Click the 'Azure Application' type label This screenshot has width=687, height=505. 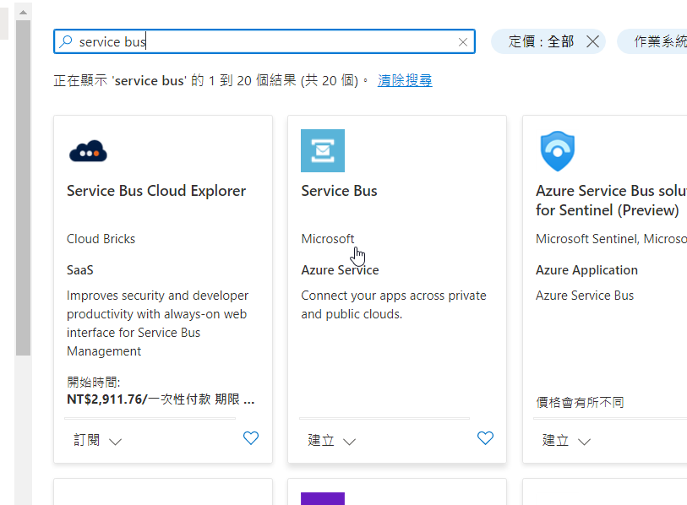586,269
